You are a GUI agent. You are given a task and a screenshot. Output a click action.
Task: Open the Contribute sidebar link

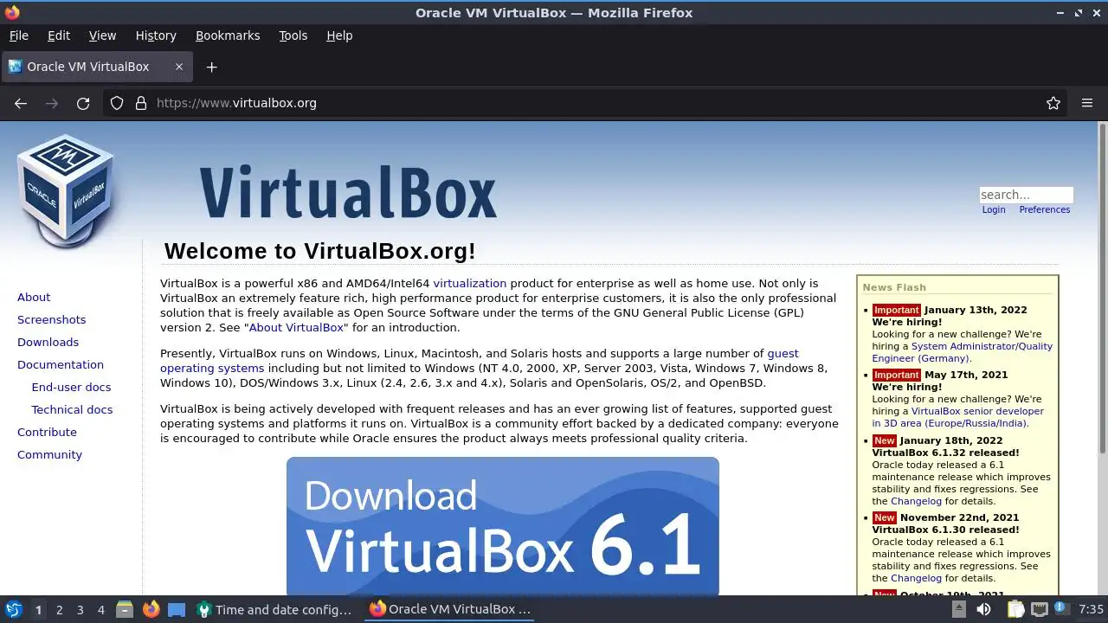[x=47, y=432]
